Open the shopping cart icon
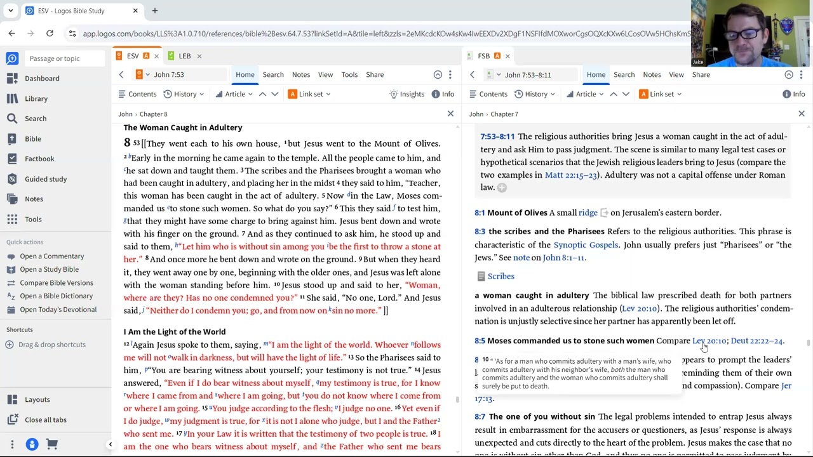 52,444
